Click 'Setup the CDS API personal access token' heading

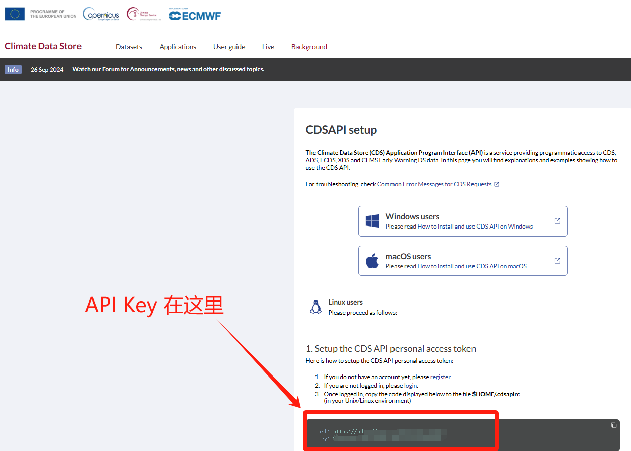tap(391, 349)
